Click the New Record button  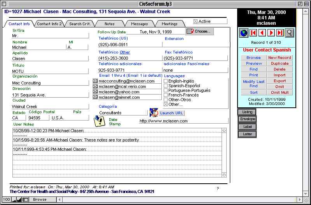280,57
